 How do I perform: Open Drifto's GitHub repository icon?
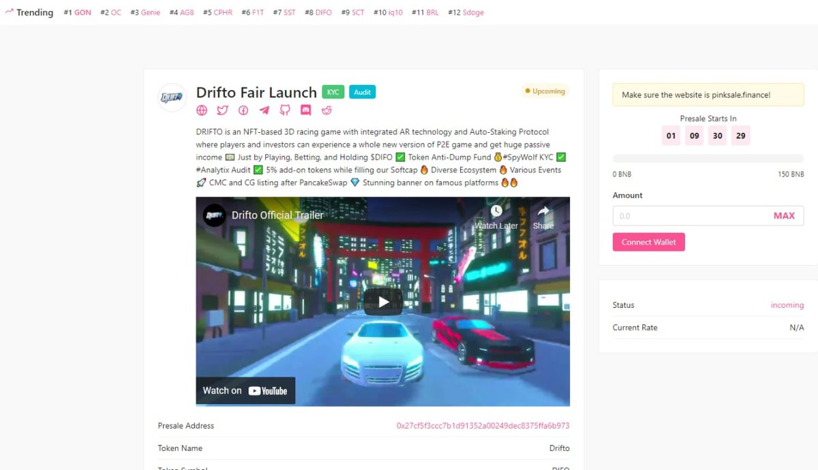point(285,110)
